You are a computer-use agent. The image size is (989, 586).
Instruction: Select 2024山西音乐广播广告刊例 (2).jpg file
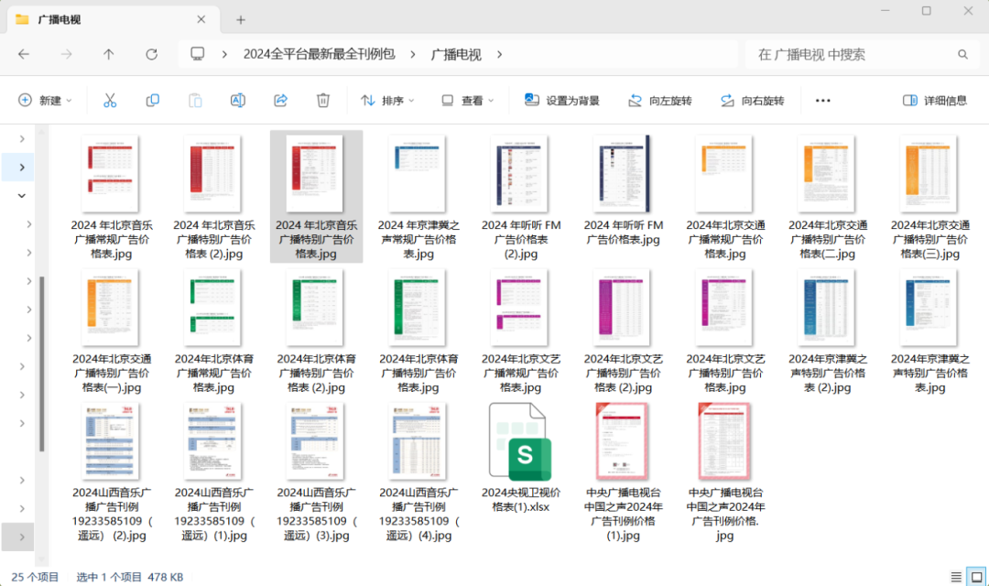point(112,472)
